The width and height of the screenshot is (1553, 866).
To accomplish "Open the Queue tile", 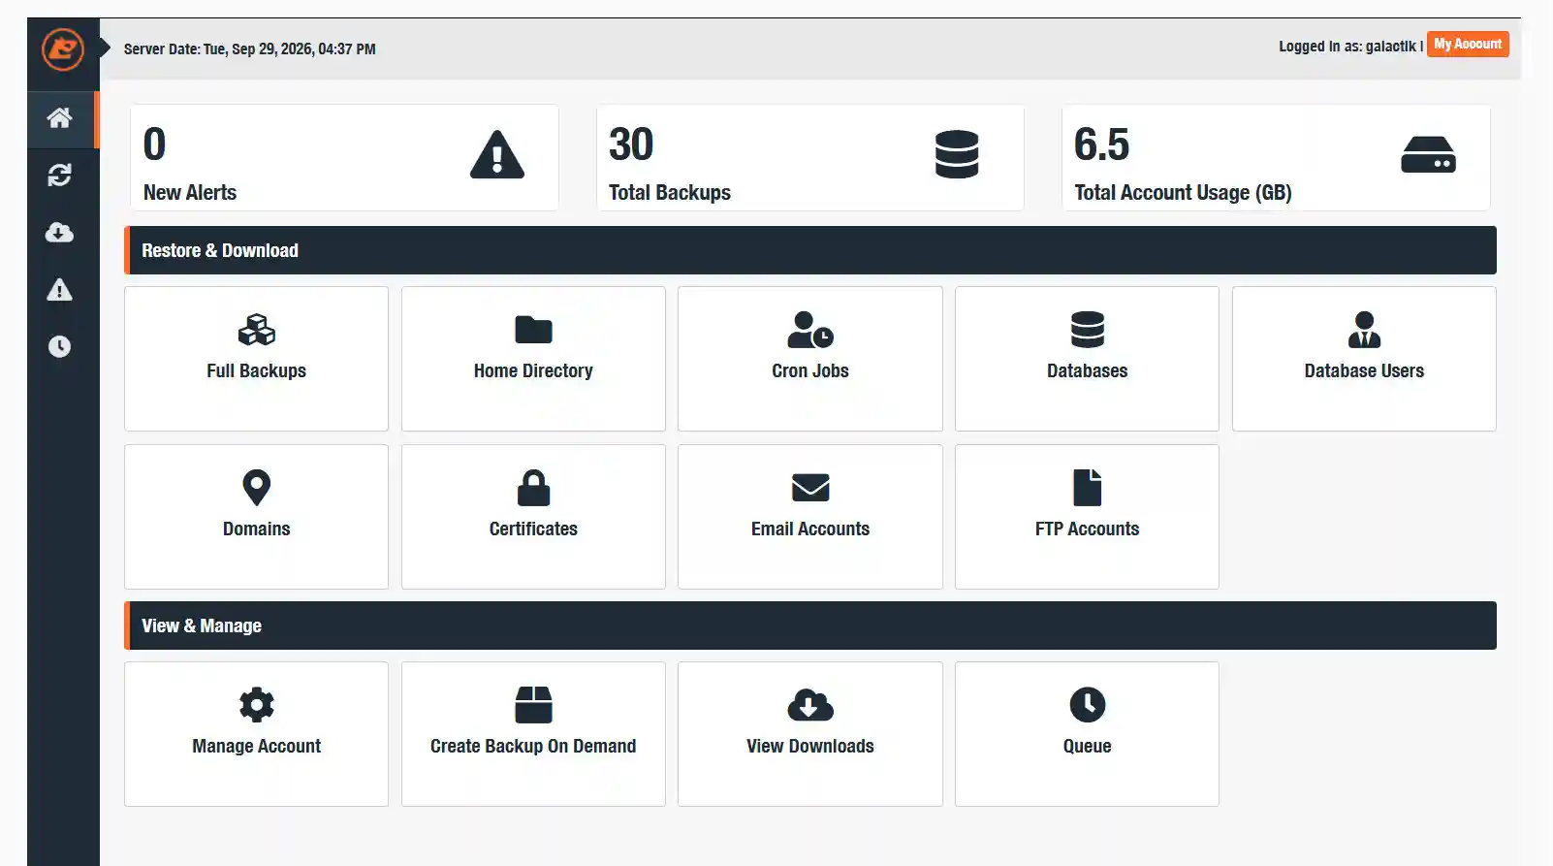I will [1087, 734].
